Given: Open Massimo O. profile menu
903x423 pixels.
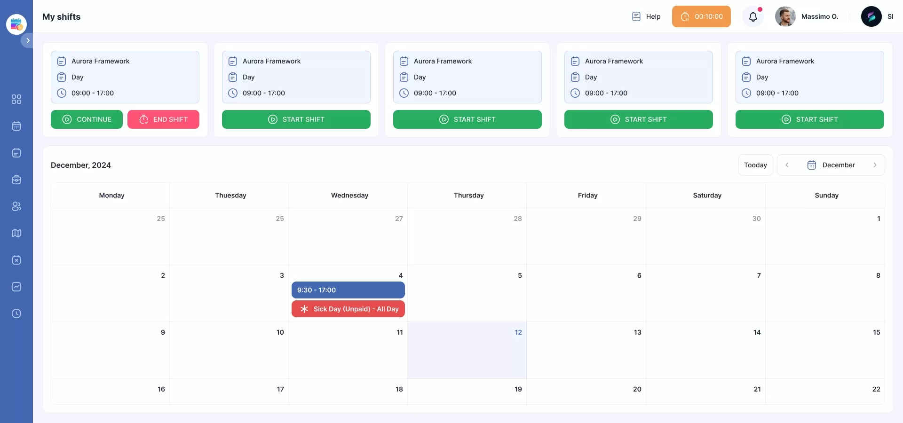Looking at the screenshot, I should pos(807,16).
